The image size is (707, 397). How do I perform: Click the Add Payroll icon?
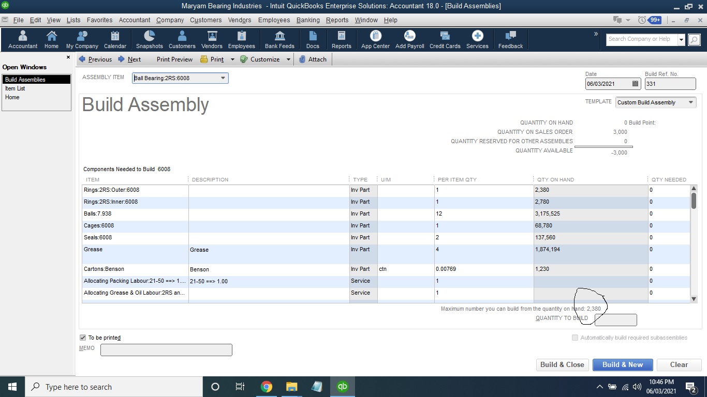[410, 40]
